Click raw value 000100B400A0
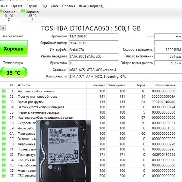Image resolution: width=182 pixels, height=182 pixels. 164,102
